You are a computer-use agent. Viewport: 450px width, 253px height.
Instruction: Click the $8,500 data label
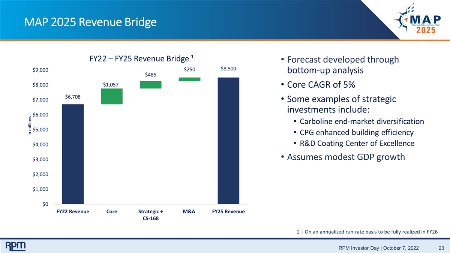[228, 69]
